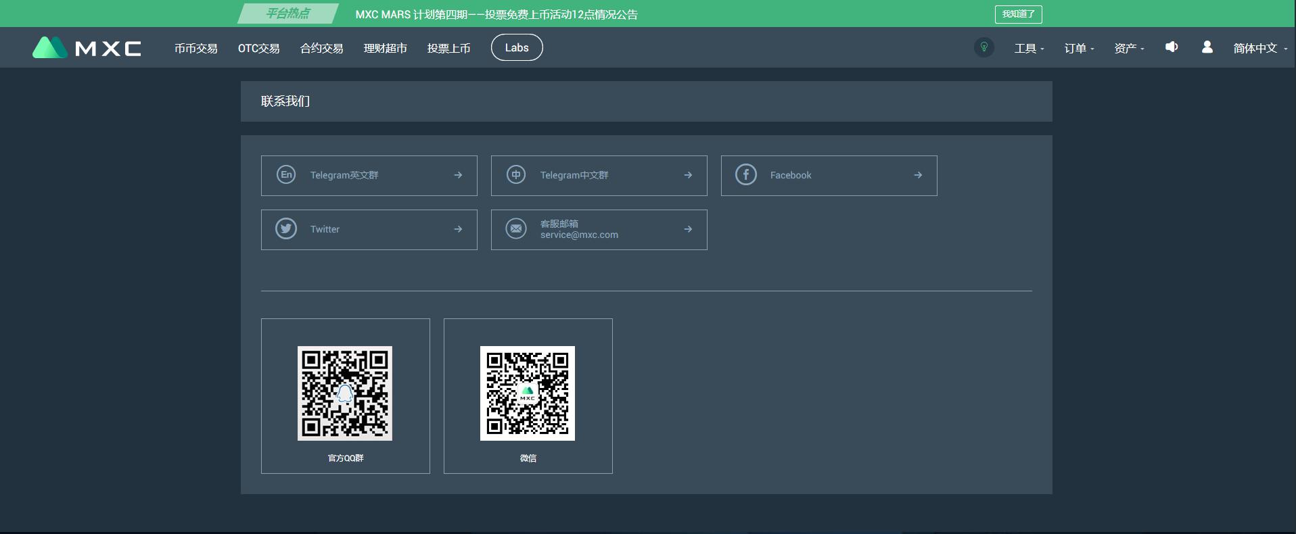Open the 资产 dropdown menu
Screen dimensions: 1296x534
point(1129,48)
